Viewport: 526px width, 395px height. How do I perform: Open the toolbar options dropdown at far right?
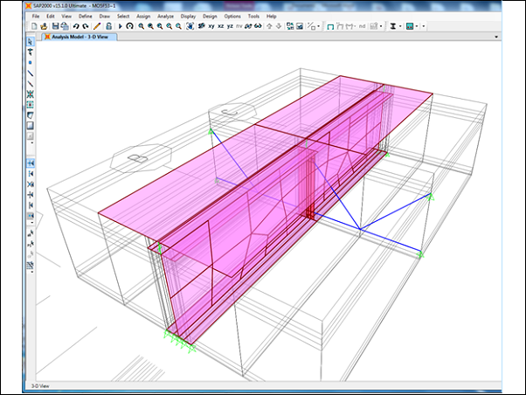[424, 26]
